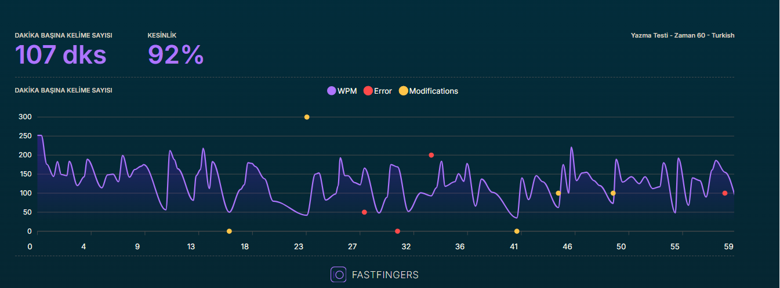The image size is (780, 288).
Task: Click the x-axis label 4
Action: pyautogui.click(x=84, y=246)
